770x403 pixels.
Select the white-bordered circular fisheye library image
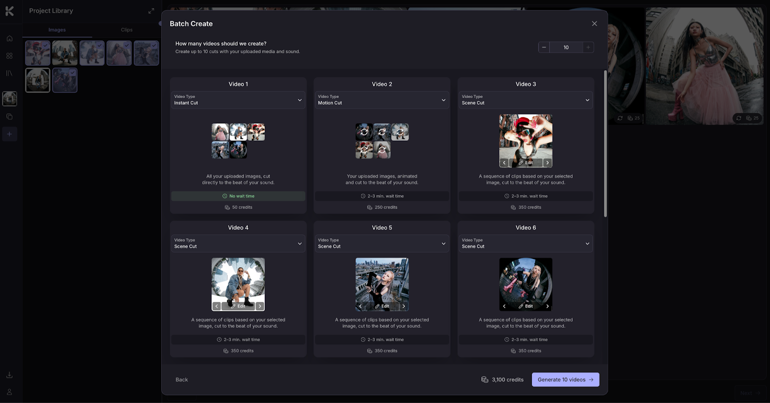point(38,80)
